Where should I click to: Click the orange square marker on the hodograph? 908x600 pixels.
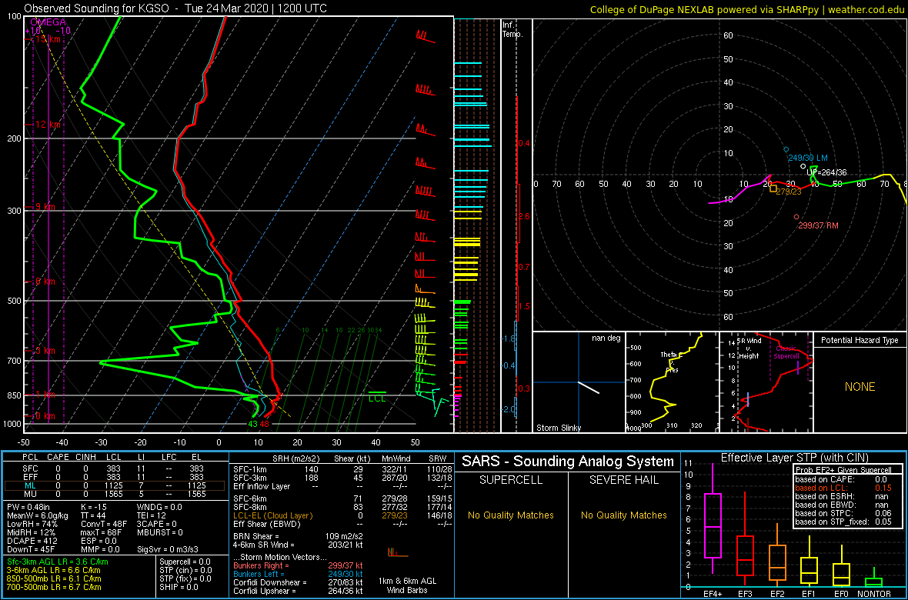[773, 188]
